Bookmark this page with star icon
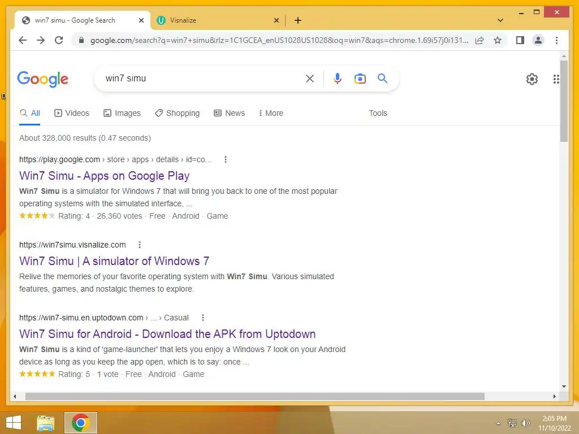Screen dimensions: 579x434 coord(498,40)
